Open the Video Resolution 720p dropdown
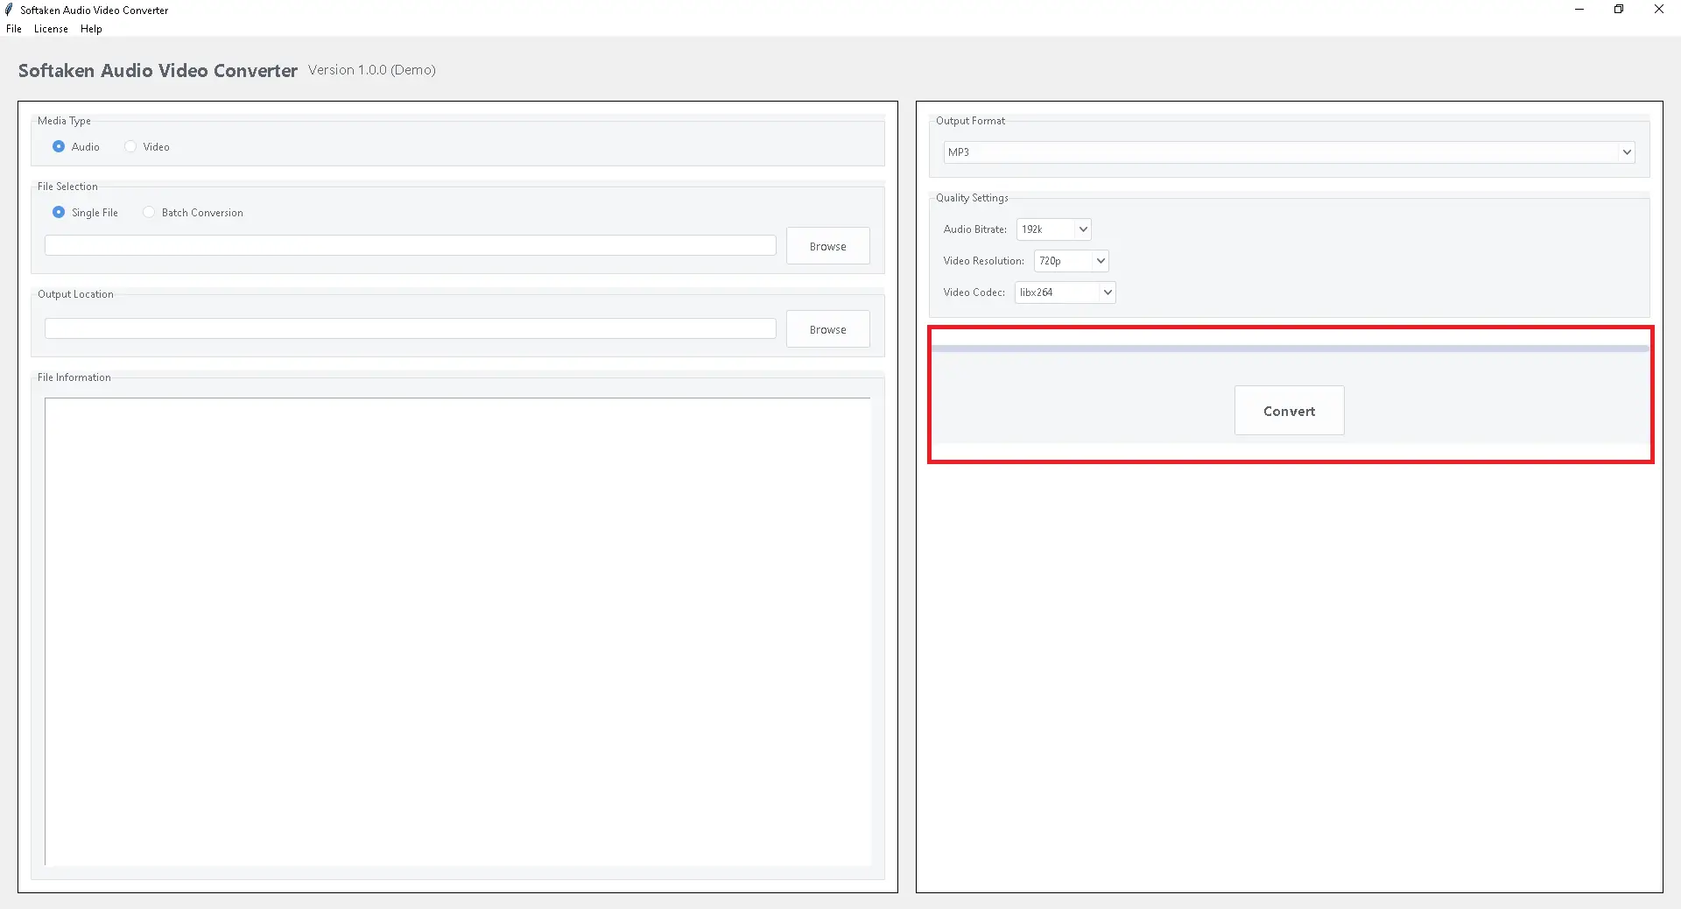Image resolution: width=1681 pixels, height=909 pixels. 1071,261
